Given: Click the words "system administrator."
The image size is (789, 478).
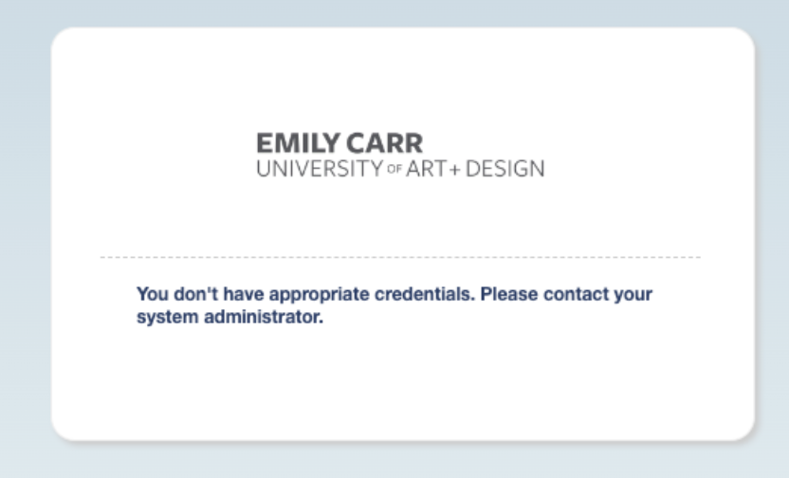Looking at the screenshot, I should pos(229,317).
